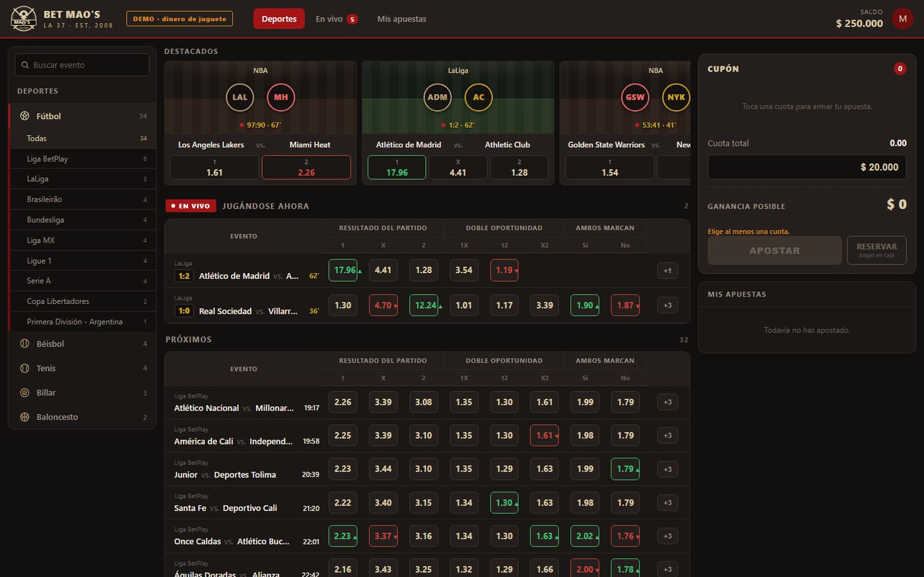
Task: Click the MH team badge
Action: tap(281, 97)
